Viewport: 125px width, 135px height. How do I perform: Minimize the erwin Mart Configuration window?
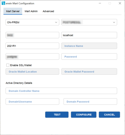(x=100, y=3)
